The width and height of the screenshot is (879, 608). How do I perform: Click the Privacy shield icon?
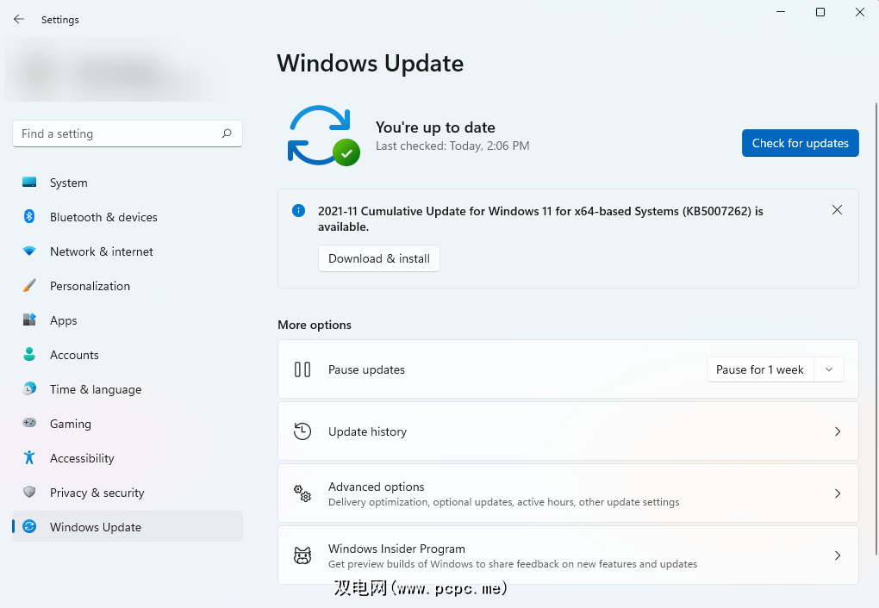pos(29,492)
